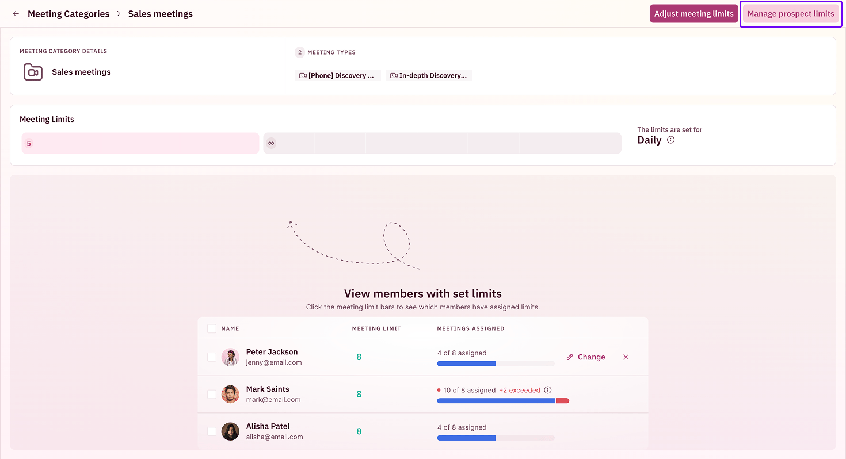Viewport: 846px width, 459px height.
Task: Click Mark Saints' meeting limit 8
Action: point(359,394)
